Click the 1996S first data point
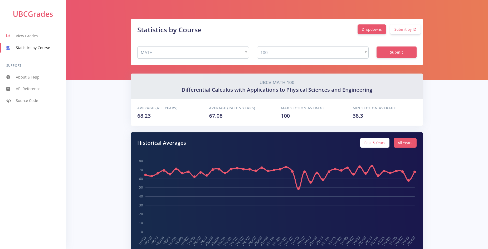 point(145,175)
